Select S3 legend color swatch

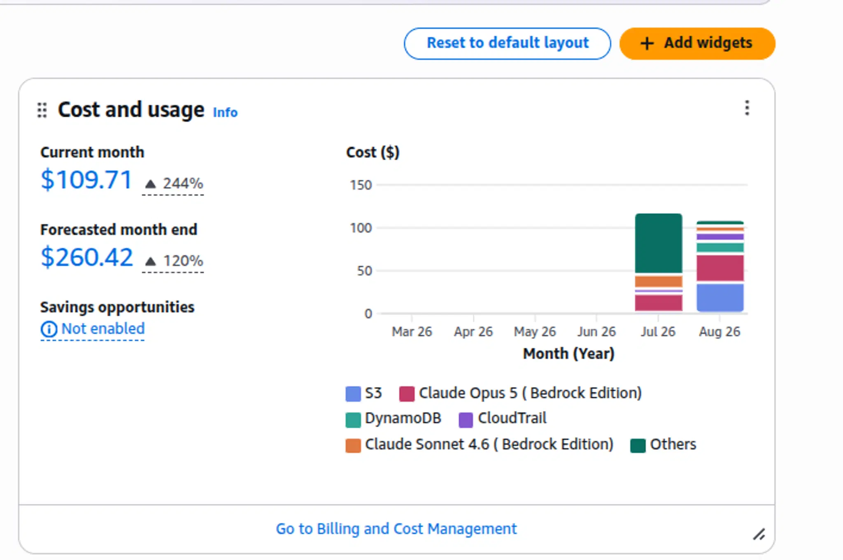click(x=353, y=394)
